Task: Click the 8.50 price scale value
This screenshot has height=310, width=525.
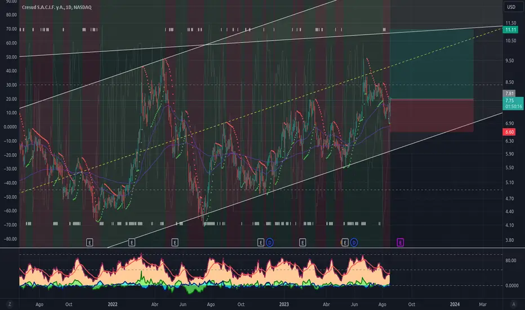Action: click(x=509, y=82)
